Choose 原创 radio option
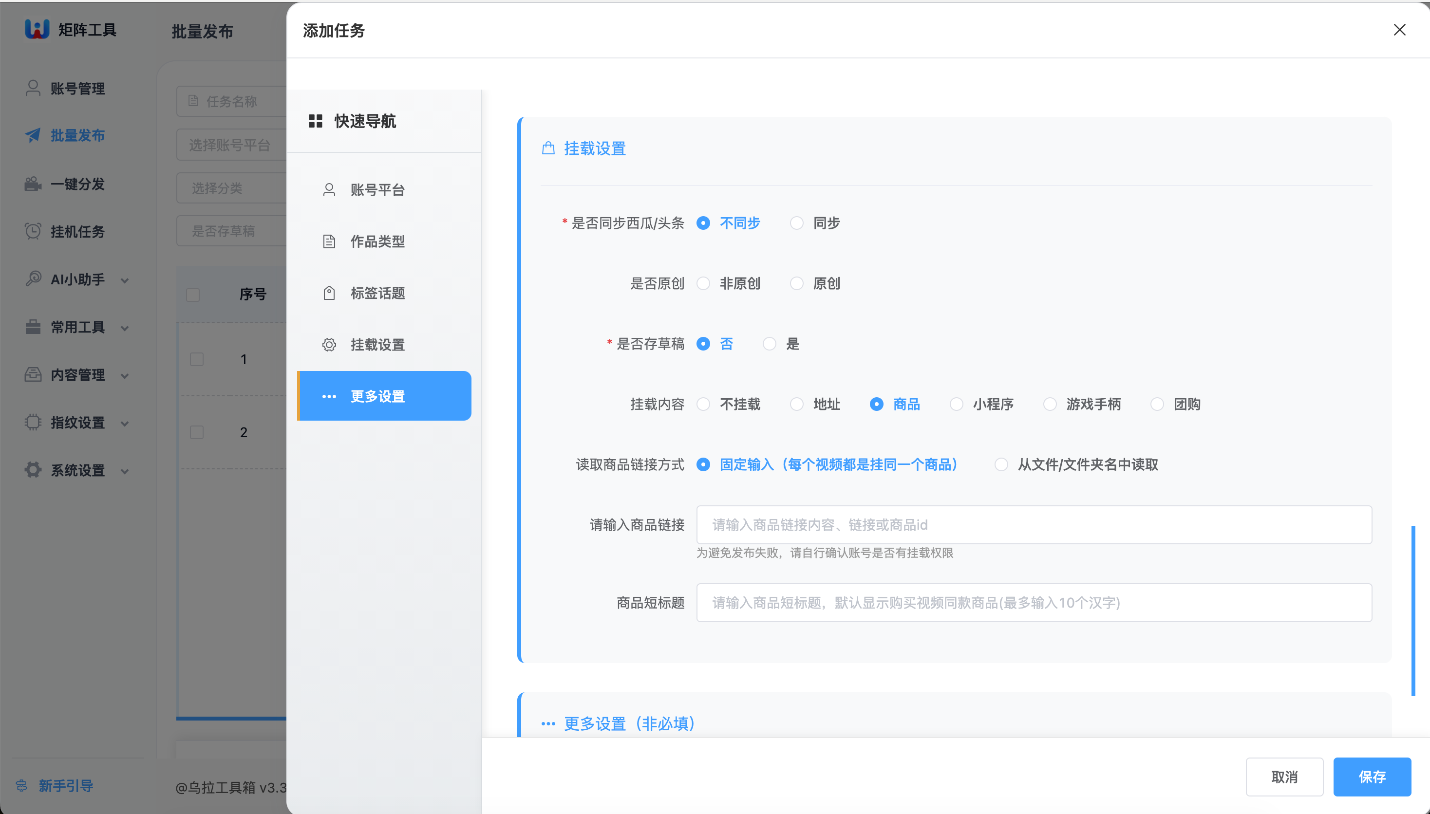This screenshot has height=814, width=1430. coord(815,283)
